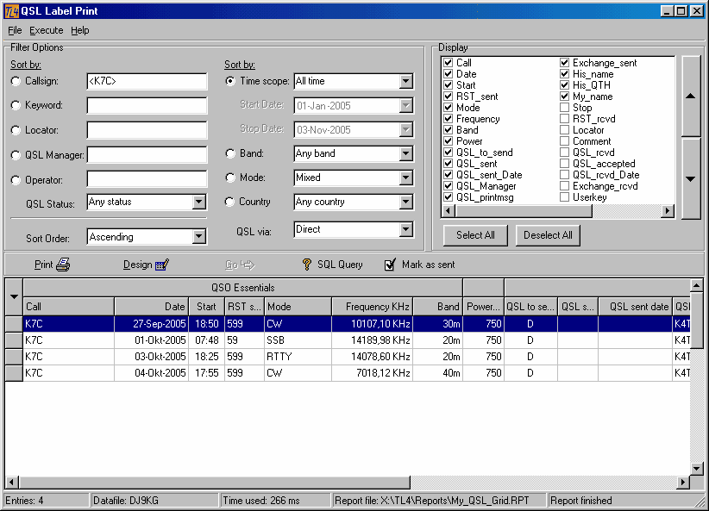Uncheck the Call display field
709x511 pixels.
(x=449, y=62)
